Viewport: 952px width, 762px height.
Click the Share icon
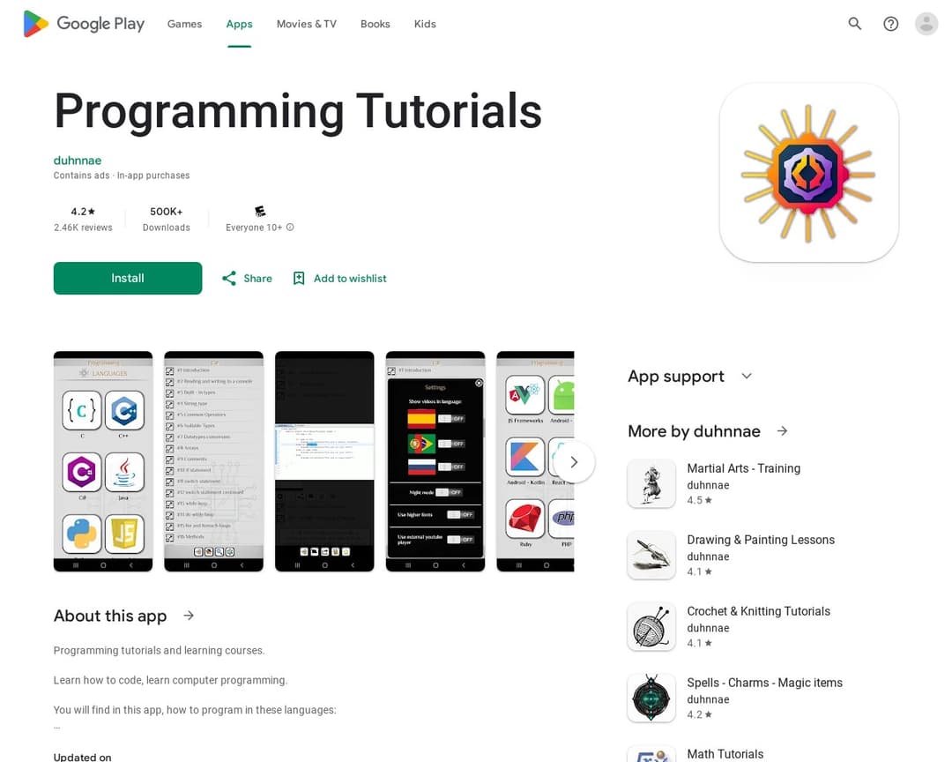229,279
